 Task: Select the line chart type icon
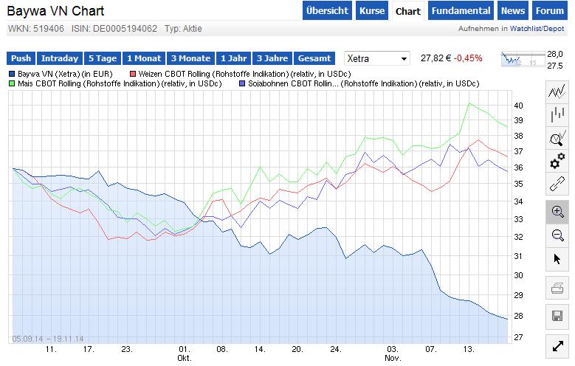[557, 92]
